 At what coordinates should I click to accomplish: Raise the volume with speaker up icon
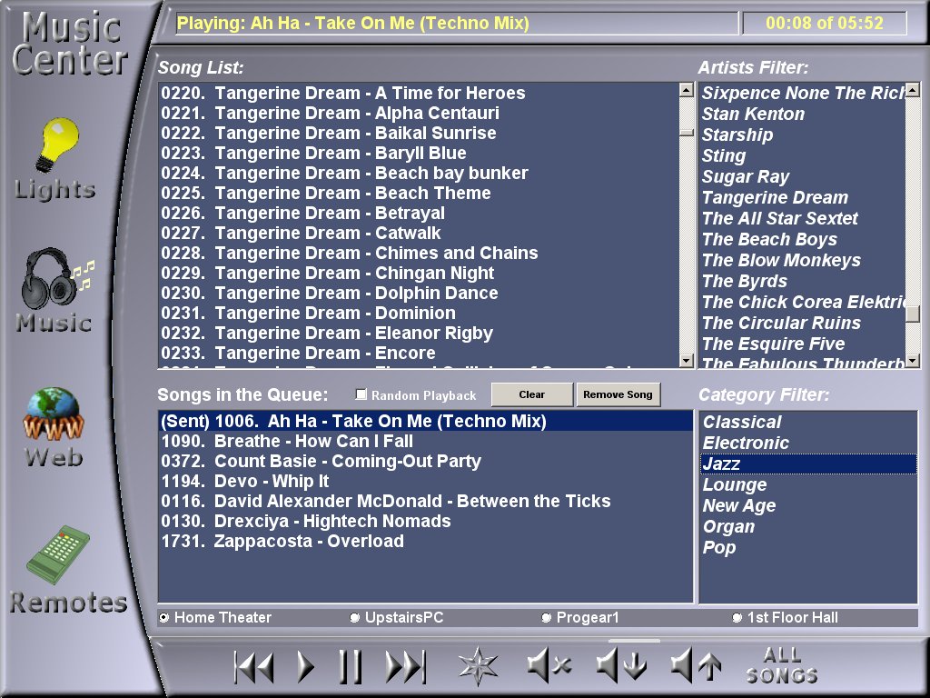click(695, 666)
